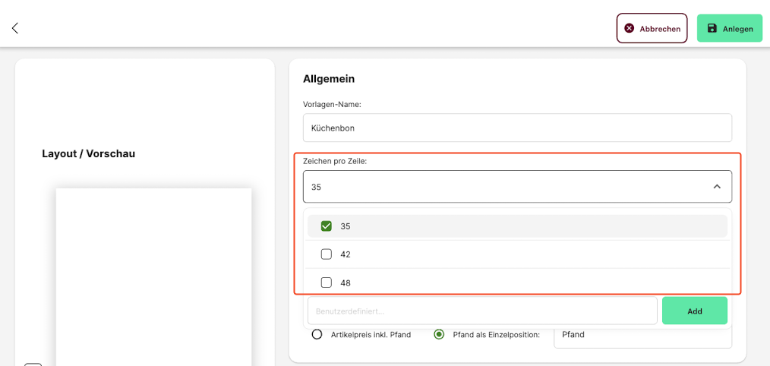The height and width of the screenshot is (366, 770).
Task: Check the 42 characters checkbox
Action: tap(326, 254)
